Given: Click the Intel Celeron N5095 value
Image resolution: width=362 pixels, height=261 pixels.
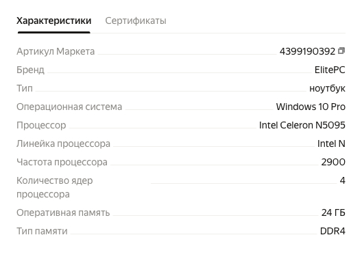Looking at the screenshot, I should [302, 125].
